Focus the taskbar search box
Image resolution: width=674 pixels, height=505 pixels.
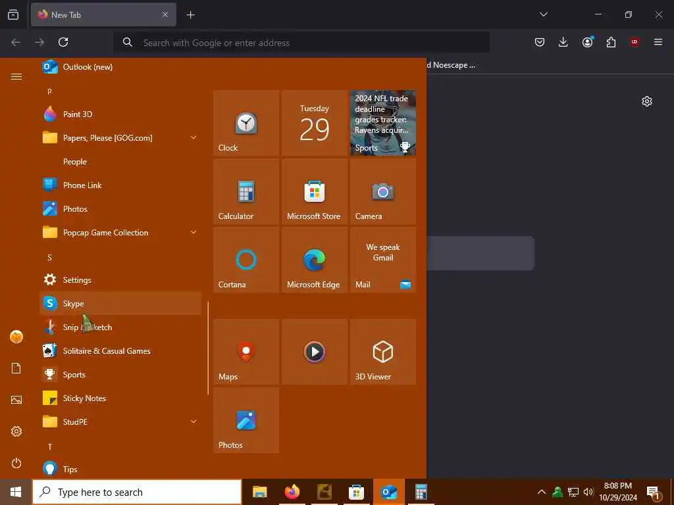tap(137, 492)
